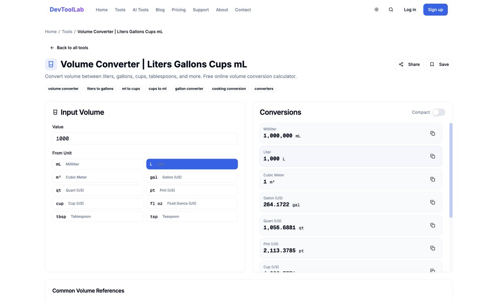Click the Value input field showing 1000

click(x=145, y=139)
